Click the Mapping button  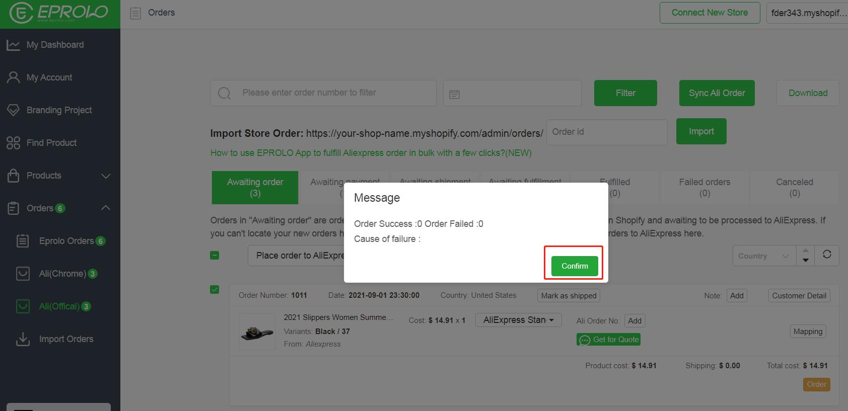808,332
